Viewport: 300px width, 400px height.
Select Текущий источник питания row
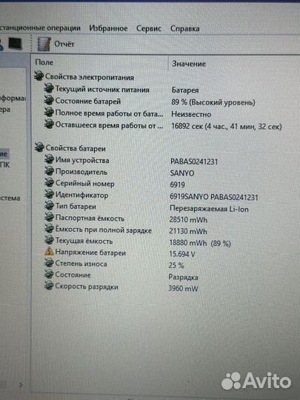coord(102,90)
